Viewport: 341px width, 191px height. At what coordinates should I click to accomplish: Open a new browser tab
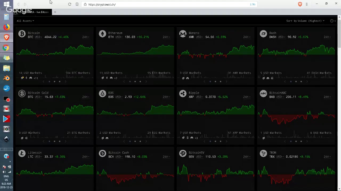55,12
